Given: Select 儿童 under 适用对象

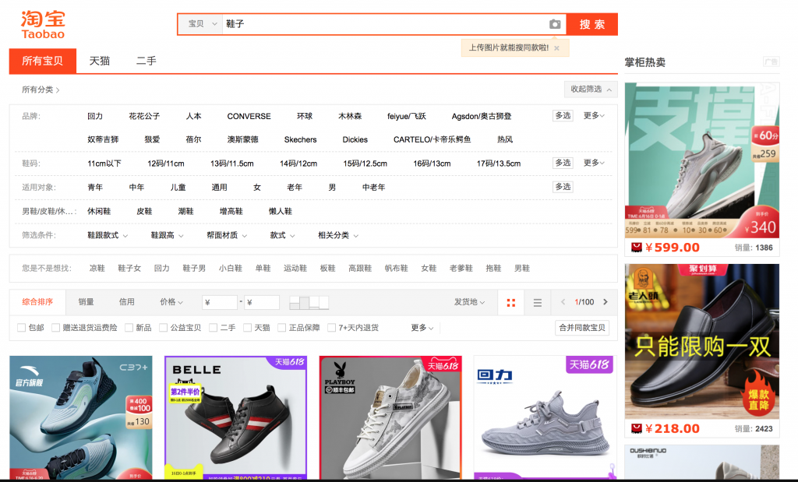Looking at the screenshot, I should pos(178,188).
